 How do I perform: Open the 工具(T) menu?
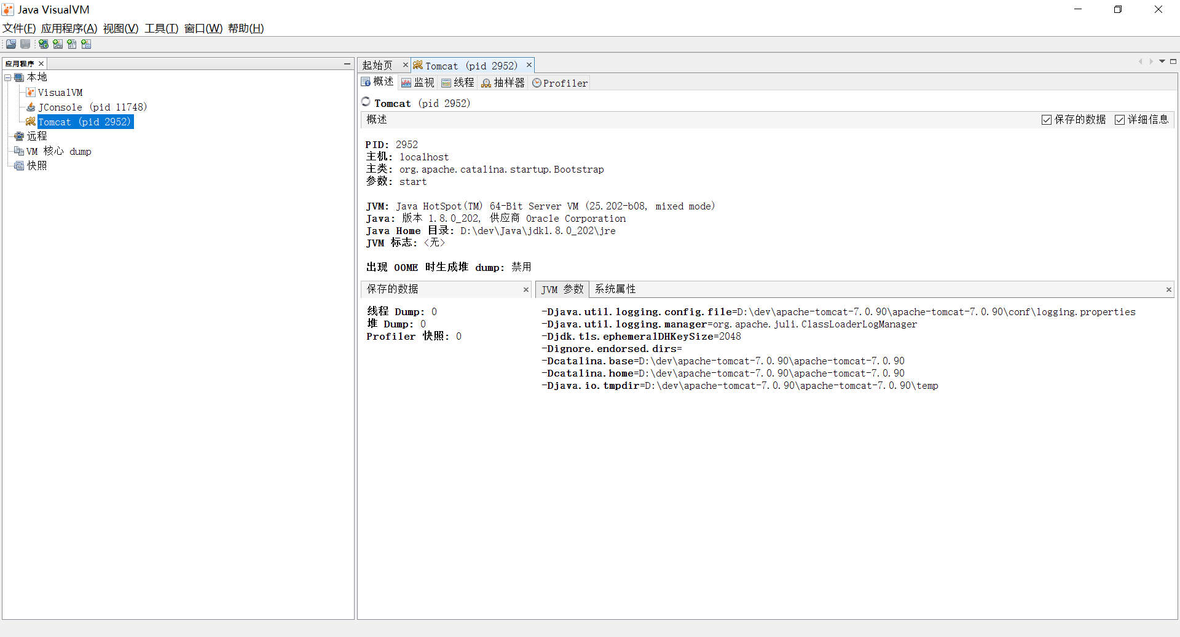(x=162, y=28)
